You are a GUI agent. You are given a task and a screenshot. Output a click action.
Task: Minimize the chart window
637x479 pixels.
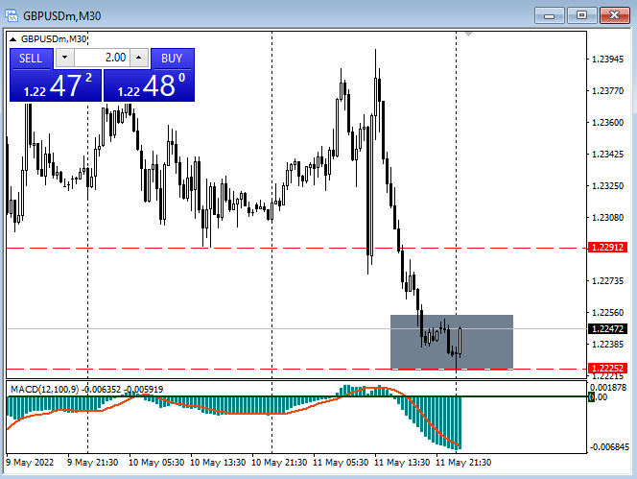tap(550, 16)
